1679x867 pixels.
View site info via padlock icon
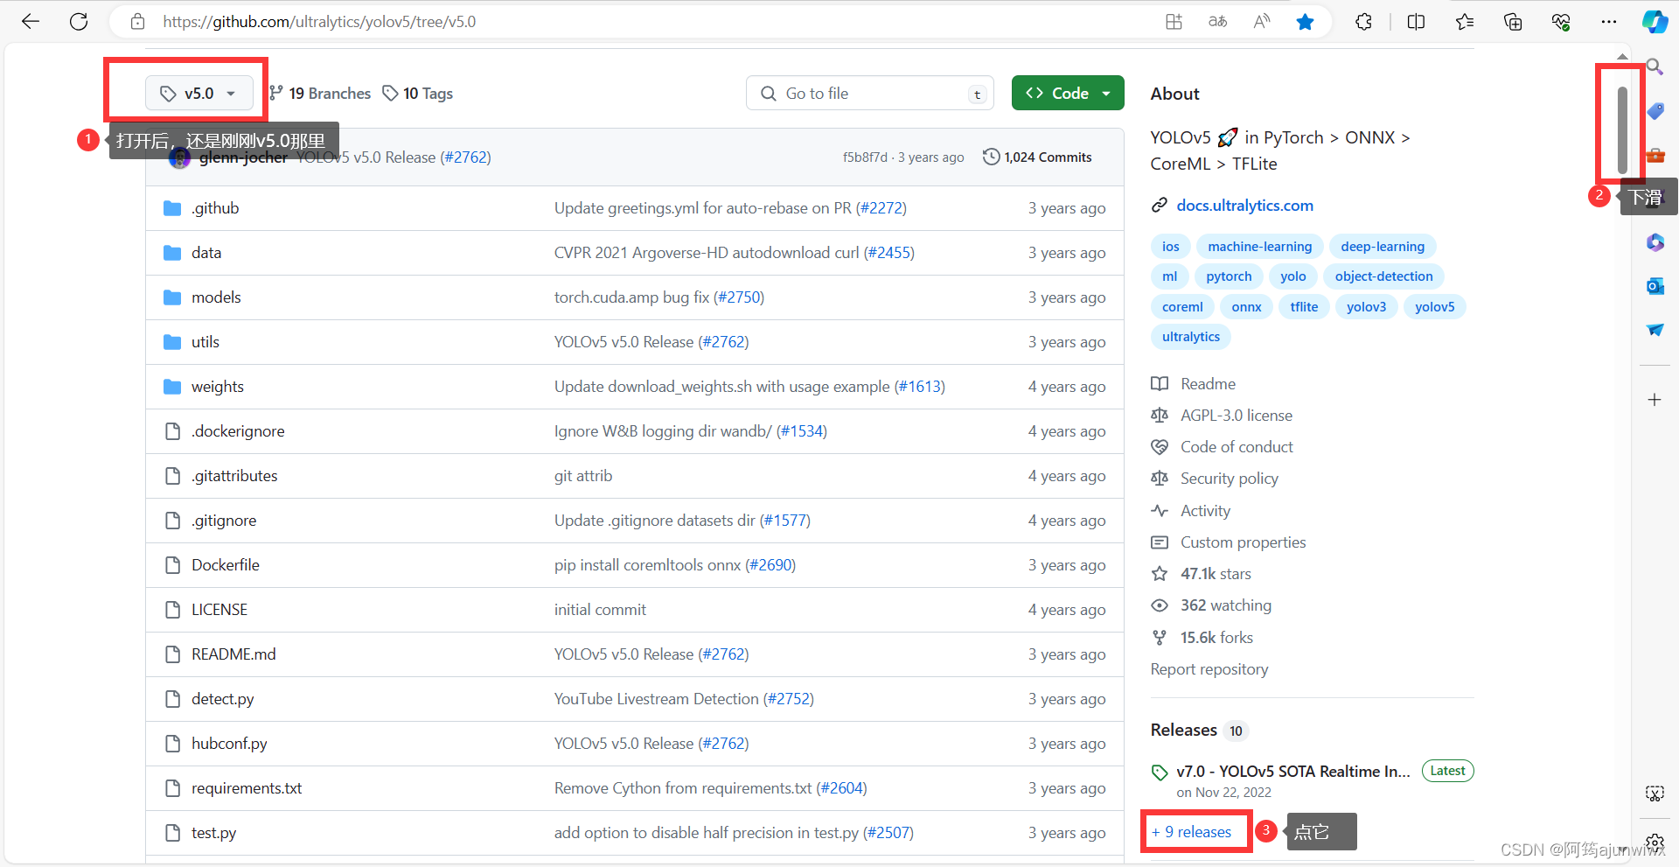[137, 22]
